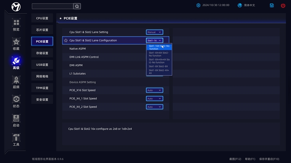This screenshot has width=291, height=163.
Task: Select Slot1-8X Slot2-8X option
Action: [x=159, y=66]
